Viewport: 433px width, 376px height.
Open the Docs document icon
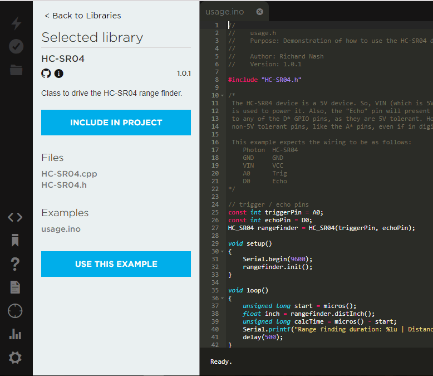pos(15,287)
